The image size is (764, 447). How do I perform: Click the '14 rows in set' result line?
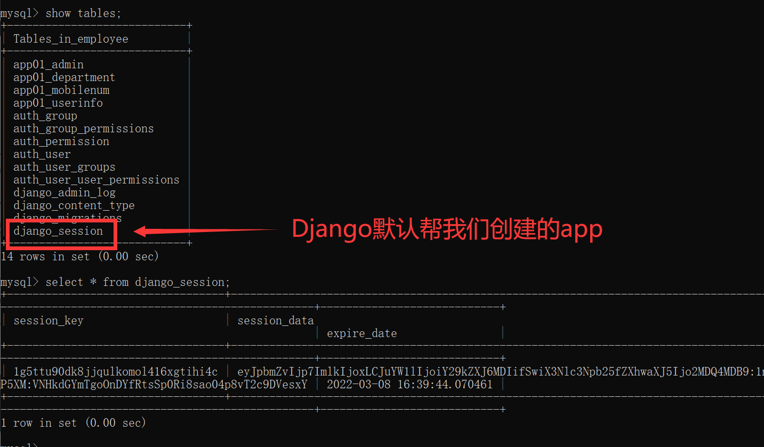tap(80, 257)
